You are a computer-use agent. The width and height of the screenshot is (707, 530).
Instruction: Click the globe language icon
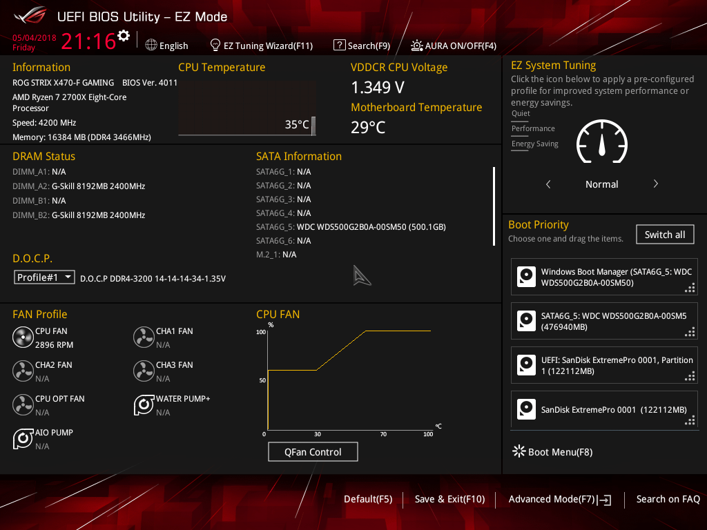pos(151,45)
